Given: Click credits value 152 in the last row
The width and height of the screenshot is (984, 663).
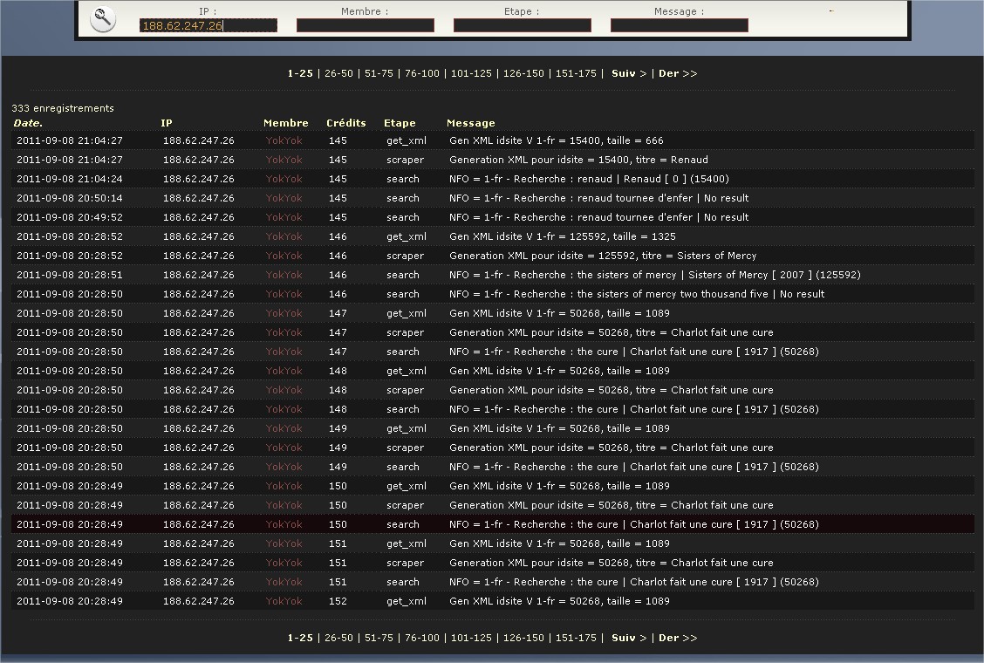Looking at the screenshot, I should pyautogui.click(x=338, y=601).
